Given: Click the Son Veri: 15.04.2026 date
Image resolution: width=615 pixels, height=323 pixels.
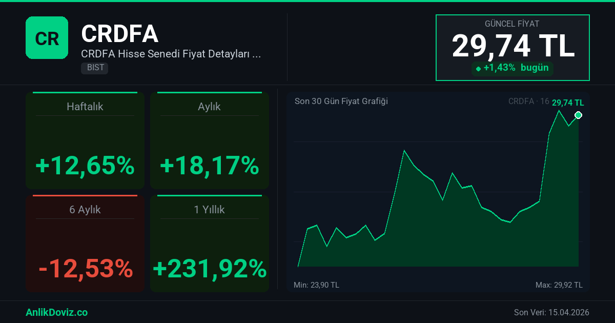Looking at the screenshot, I should click(x=551, y=312).
